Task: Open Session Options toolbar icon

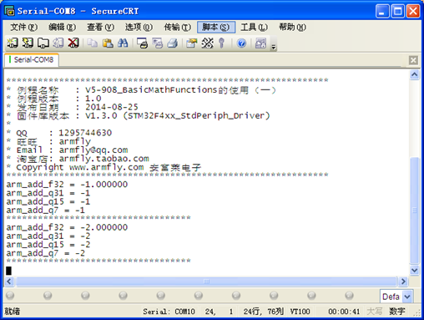Action: [x=191, y=43]
